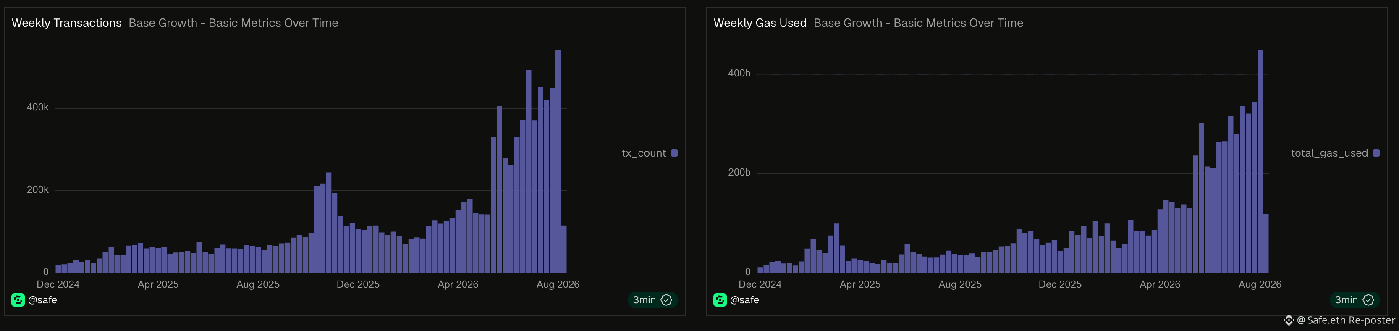Open the Weekly Transactions chart title
Viewport: 1399px width, 331px height.
[67, 23]
